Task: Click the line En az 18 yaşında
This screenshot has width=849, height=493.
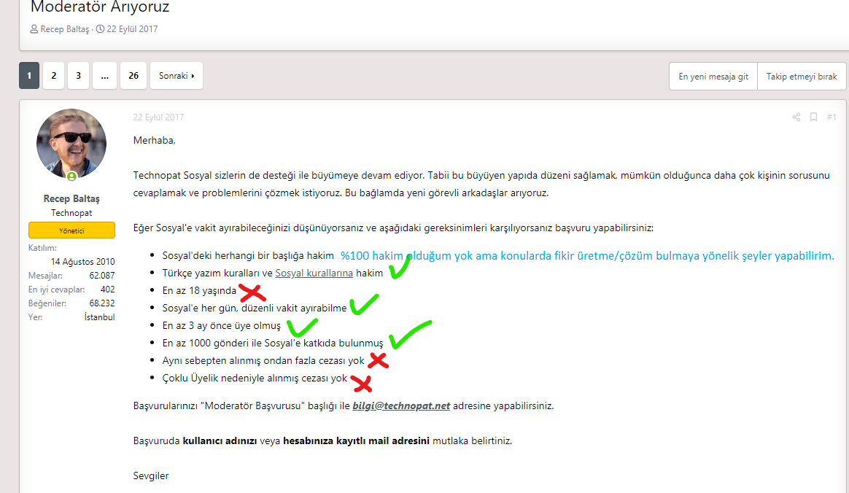Action: [x=199, y=290]
